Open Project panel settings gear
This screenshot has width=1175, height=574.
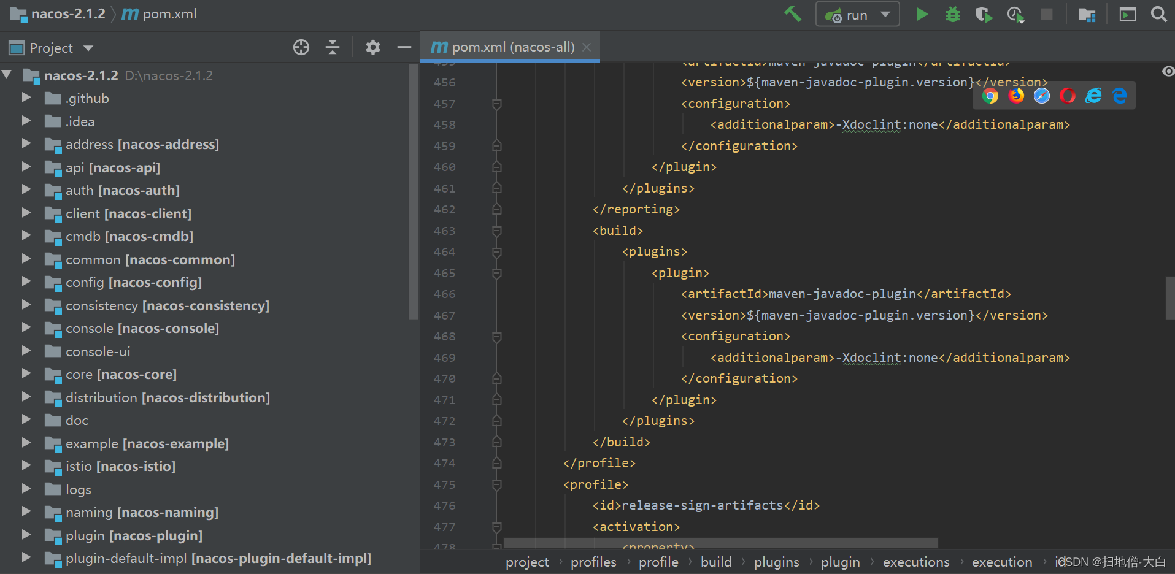coord(372,47)
